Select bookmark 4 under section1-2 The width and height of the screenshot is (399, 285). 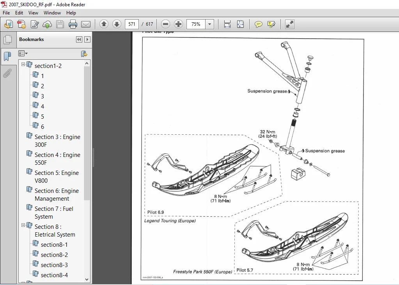42,107
